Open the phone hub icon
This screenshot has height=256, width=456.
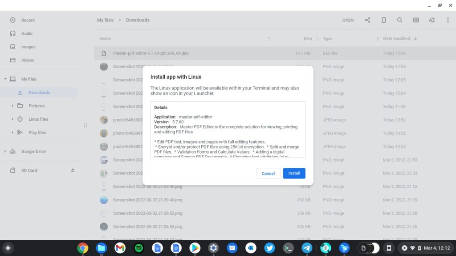tap(388, 248)
